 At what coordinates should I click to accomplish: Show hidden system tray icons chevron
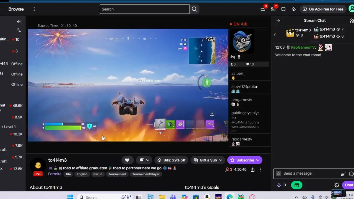[x=296, y=197]
